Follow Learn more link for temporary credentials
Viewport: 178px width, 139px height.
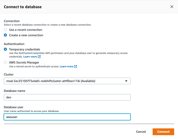tap(30, 57)
